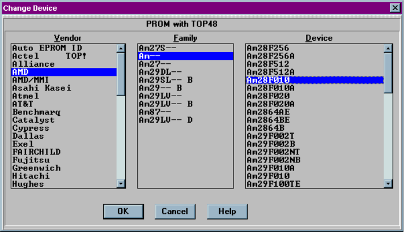Choose family Am29LV-- without suffix
Image resolution: width=404 pixels, height=232 pixels.
pyautogui.click(x=185, y=96)
